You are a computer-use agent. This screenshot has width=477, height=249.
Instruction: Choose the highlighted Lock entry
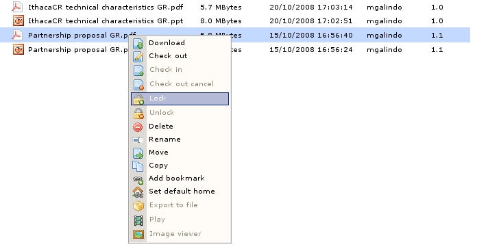point(180,99)
